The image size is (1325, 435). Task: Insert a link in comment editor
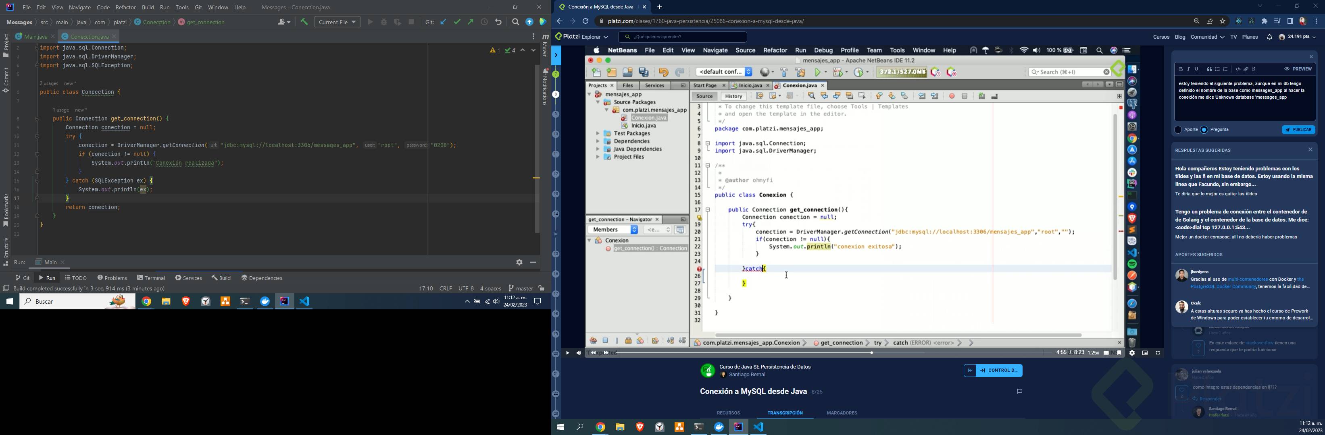[x=1246, y=69]
